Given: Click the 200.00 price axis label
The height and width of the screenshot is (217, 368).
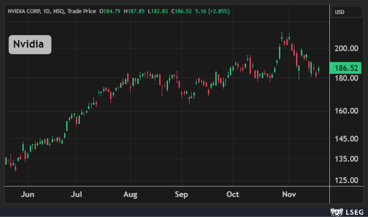Looking at the screenshot, I should pos(346,48).
